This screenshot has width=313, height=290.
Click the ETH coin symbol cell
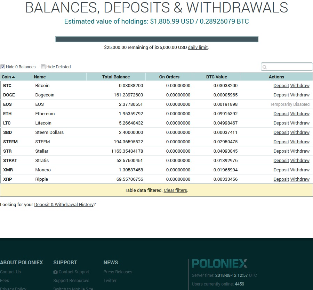(x=7, y=114)
